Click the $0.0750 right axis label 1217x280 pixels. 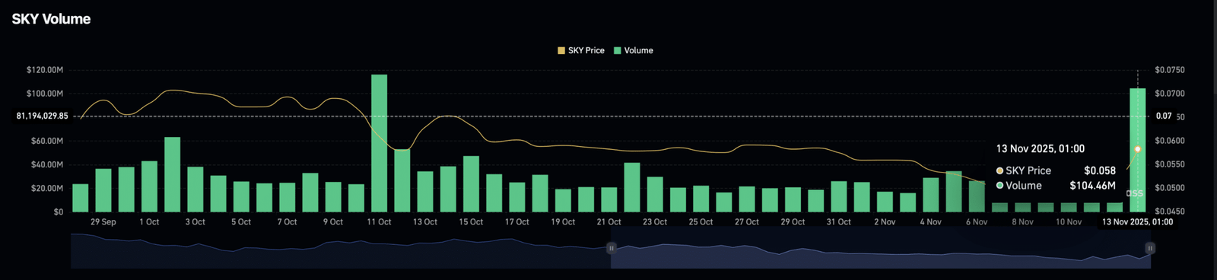pyautogui.click(x=1170, y=70)
